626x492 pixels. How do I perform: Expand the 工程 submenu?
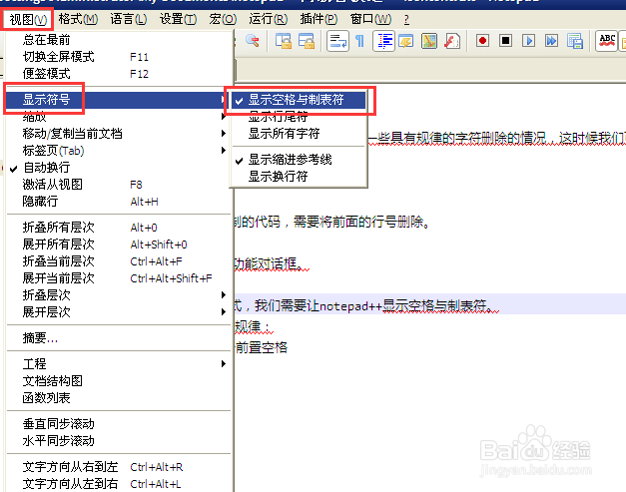tap(119, 364)
